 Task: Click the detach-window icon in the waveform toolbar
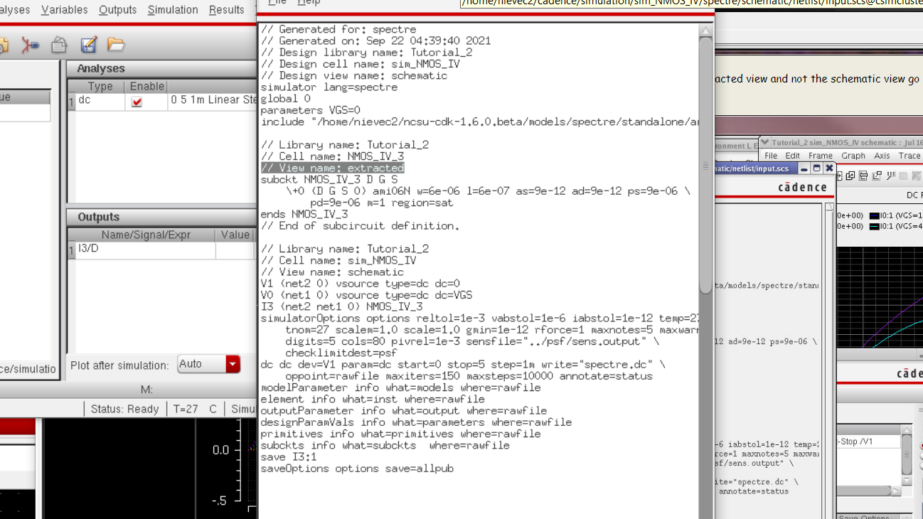pos(878,176)
